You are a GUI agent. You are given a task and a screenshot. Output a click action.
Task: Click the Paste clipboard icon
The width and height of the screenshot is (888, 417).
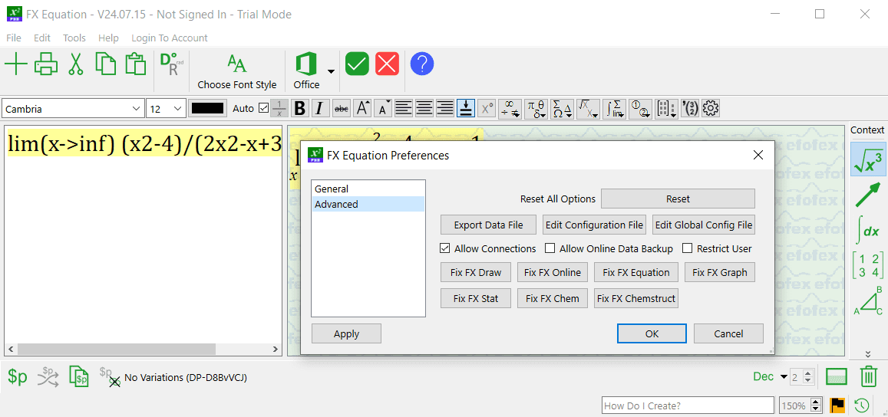(x=135, y=64)
